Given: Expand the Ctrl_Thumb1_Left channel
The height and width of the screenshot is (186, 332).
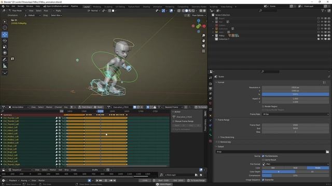Looking at the screenshot, I should click(2, 118).
